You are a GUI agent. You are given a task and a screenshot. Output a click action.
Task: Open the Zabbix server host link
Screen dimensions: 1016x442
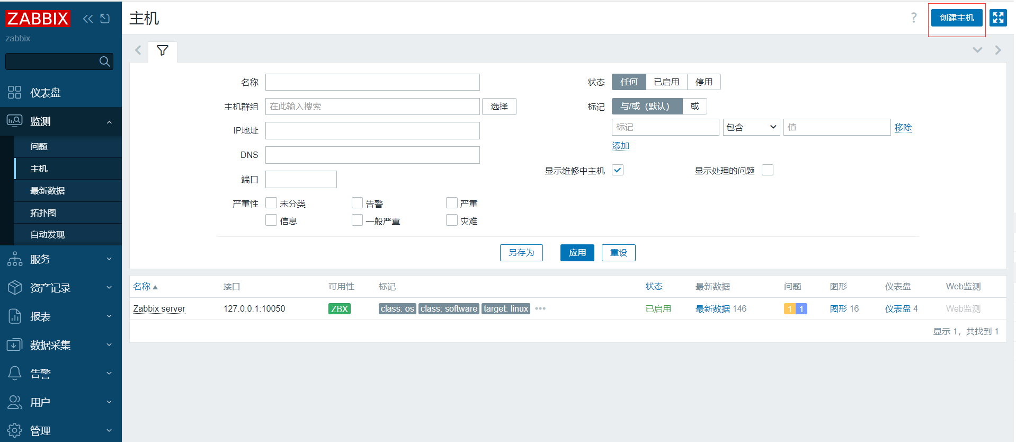click(159, 309)
